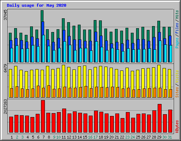Image resolution: width=181 pixels, height=141 pixels.
Task: Click green day label 31 on the x-axis
Action: tap(170, 137)
